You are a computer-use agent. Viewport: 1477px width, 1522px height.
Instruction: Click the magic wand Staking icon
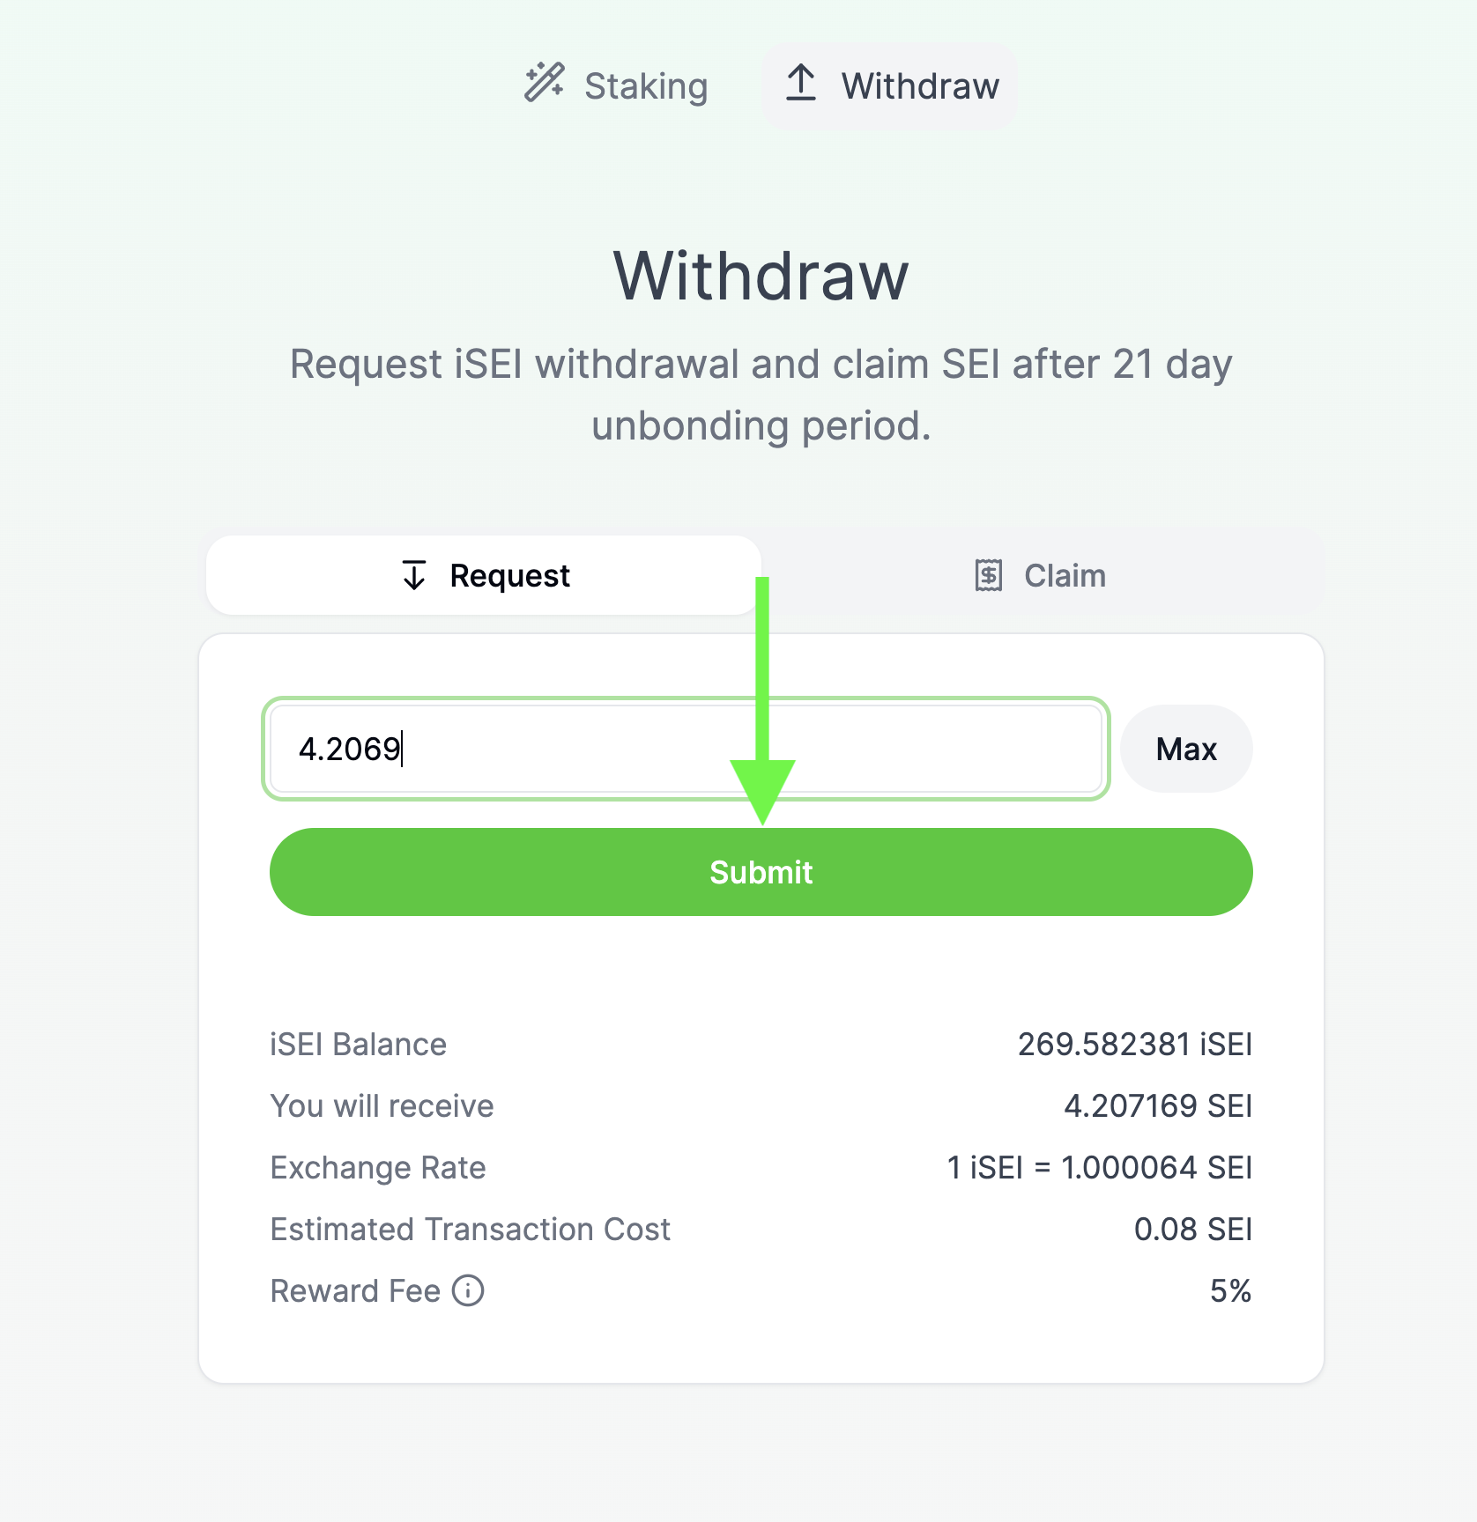(544, 83)
